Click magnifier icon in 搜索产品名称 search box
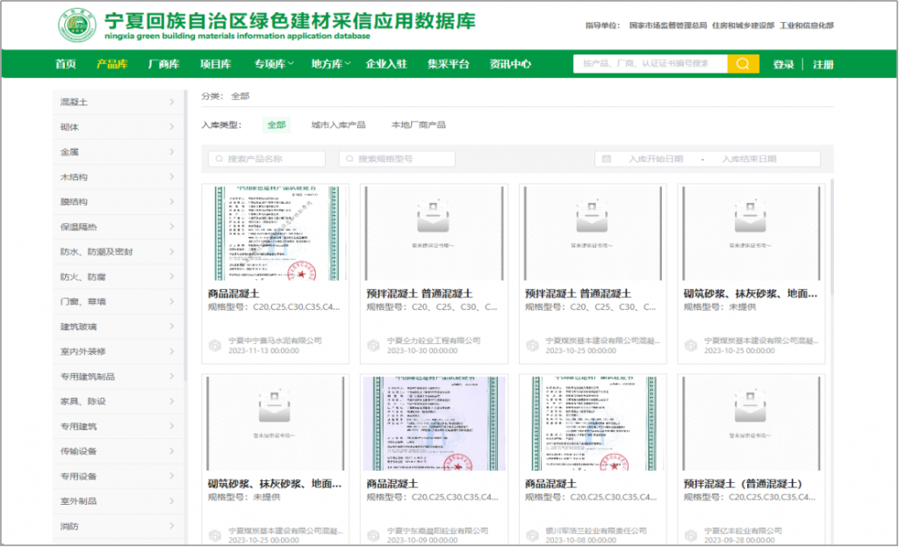The height and width of the screenshot is (547, 899). 217,159
